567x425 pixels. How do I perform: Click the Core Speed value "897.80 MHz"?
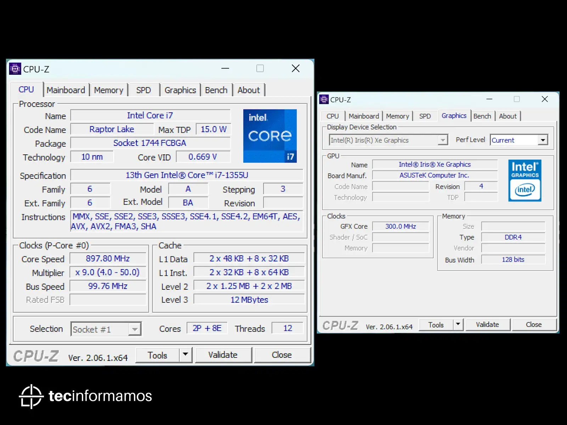(x=108, y=259)
